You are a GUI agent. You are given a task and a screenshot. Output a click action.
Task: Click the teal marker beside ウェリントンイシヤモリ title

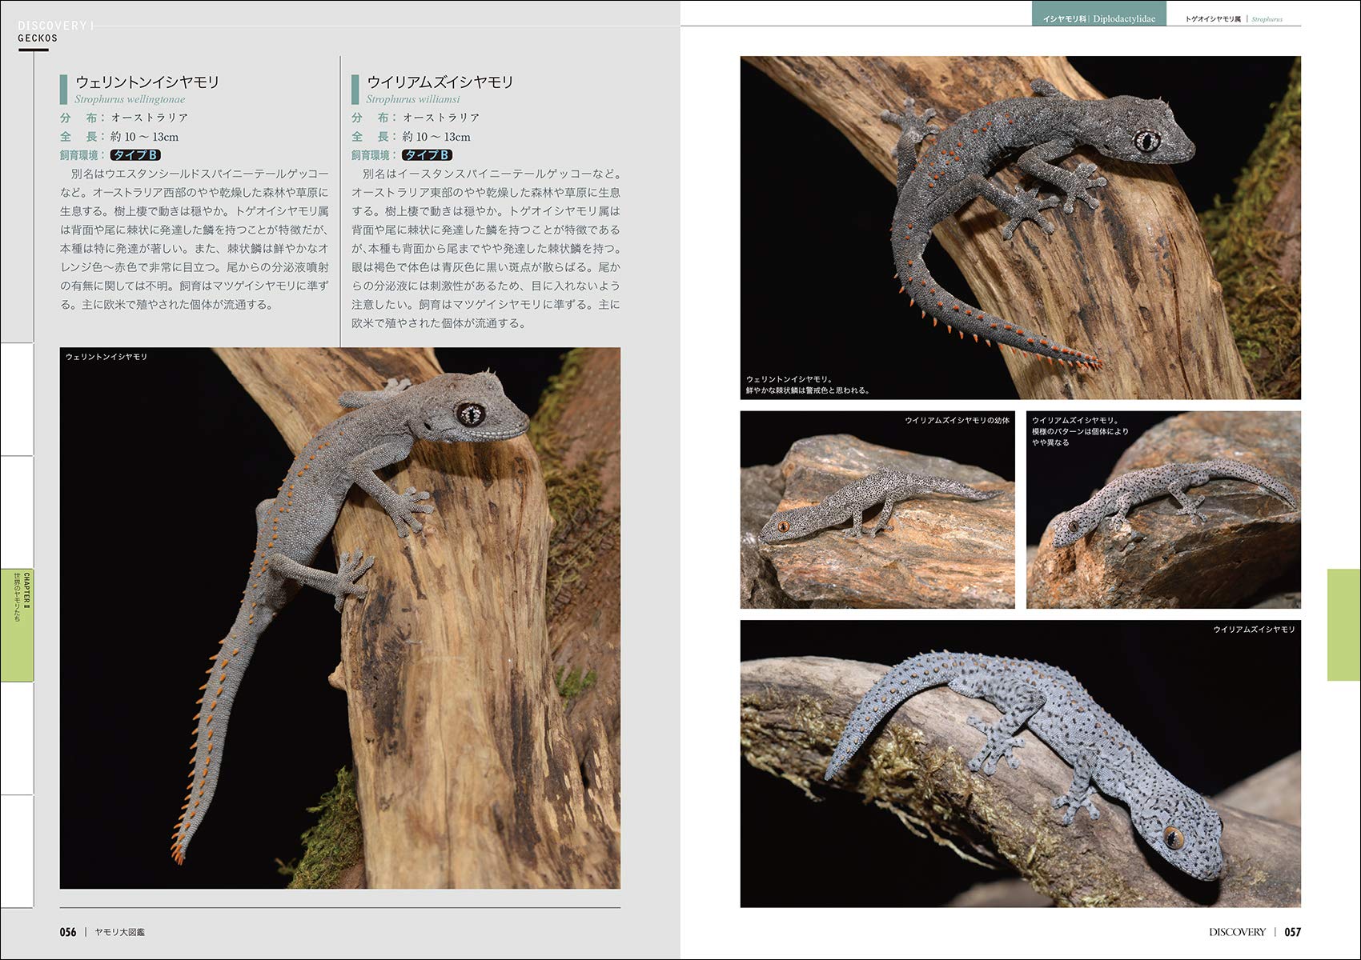coord(63,90)
